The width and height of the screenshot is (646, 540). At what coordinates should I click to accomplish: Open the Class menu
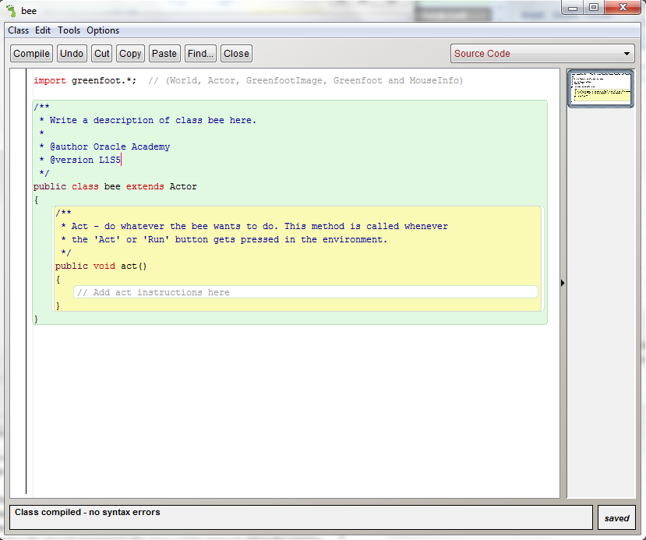(18, 30)
